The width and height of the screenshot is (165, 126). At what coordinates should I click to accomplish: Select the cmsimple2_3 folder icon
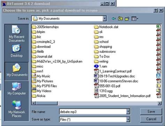(34, 42)
